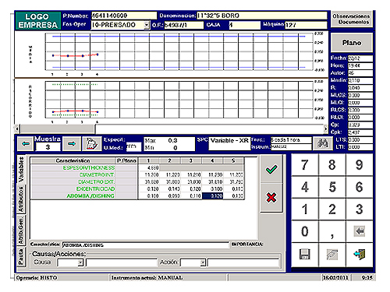
Task: Tap keypad digit 6
Action: tap(360, 187)
